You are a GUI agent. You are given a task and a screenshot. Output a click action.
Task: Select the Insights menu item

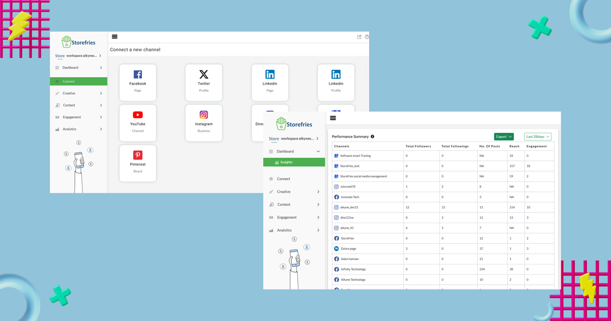[294, 162]
